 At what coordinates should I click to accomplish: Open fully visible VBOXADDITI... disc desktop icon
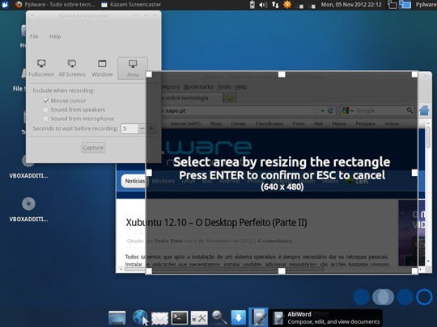pos(28,210)
